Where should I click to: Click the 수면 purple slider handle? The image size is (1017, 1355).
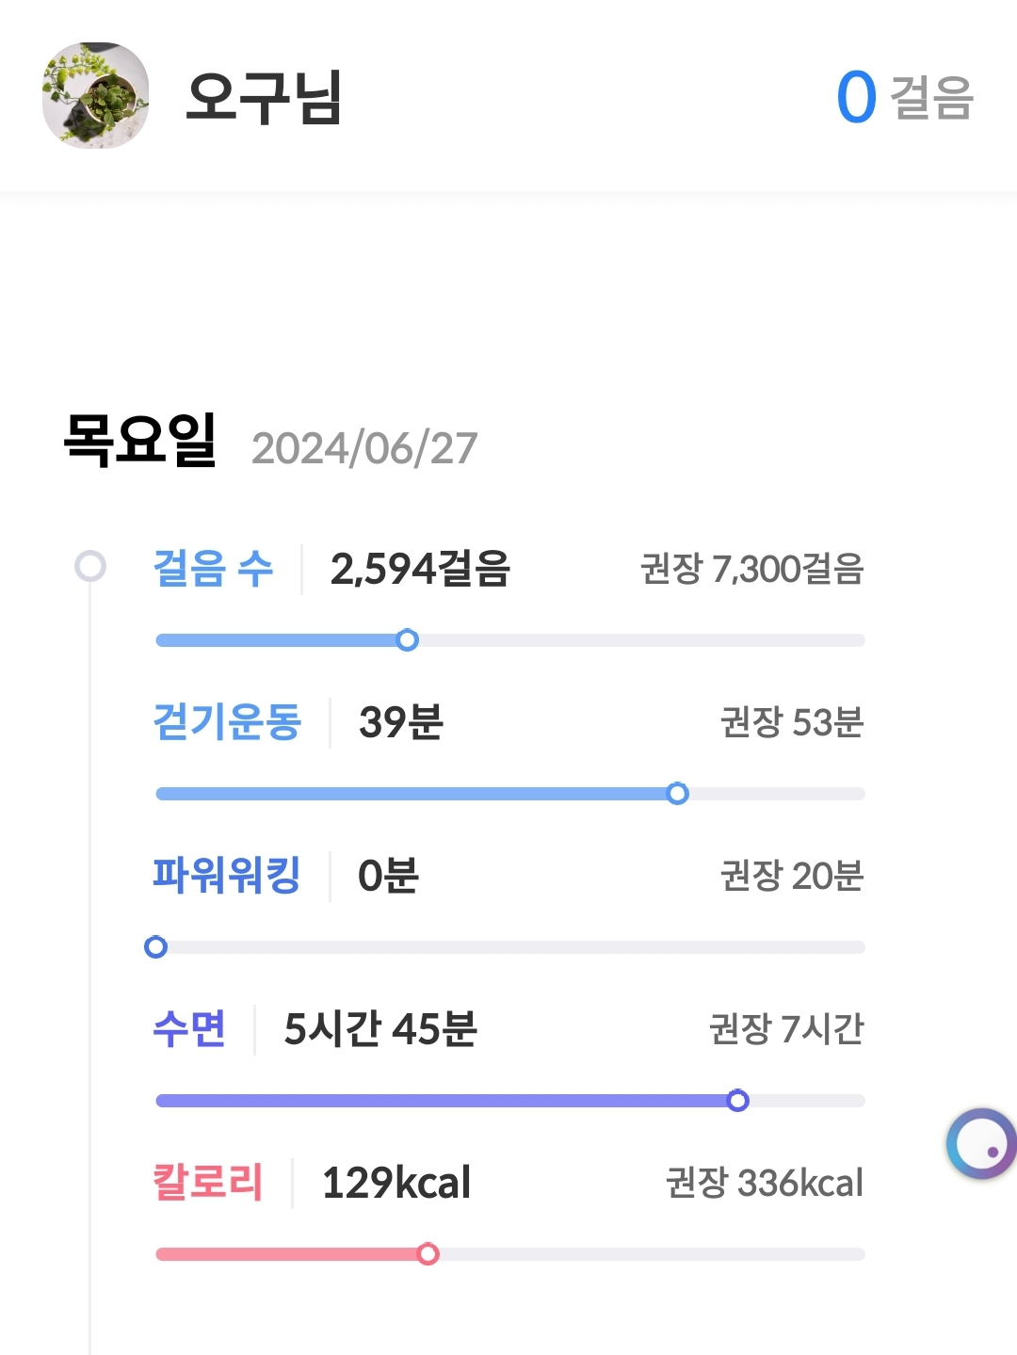pos(738,1101)
